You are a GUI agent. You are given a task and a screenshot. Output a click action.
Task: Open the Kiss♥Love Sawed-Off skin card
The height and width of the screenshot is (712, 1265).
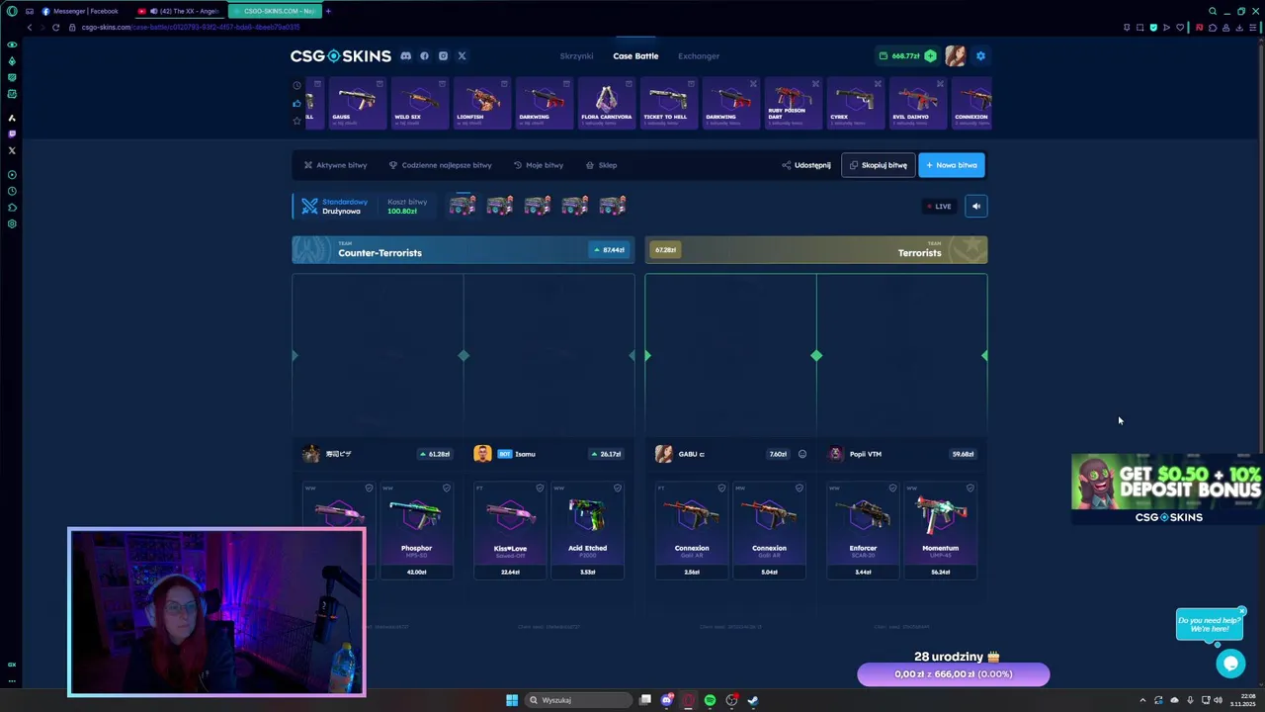pos(510,529)
